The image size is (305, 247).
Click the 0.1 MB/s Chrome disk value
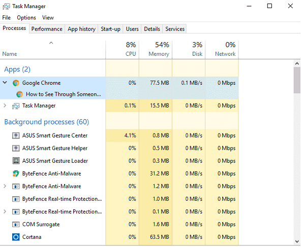pyautogui.click(x=192, y=83)
